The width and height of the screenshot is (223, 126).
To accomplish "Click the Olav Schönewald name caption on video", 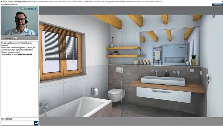I will pos(31,36).
